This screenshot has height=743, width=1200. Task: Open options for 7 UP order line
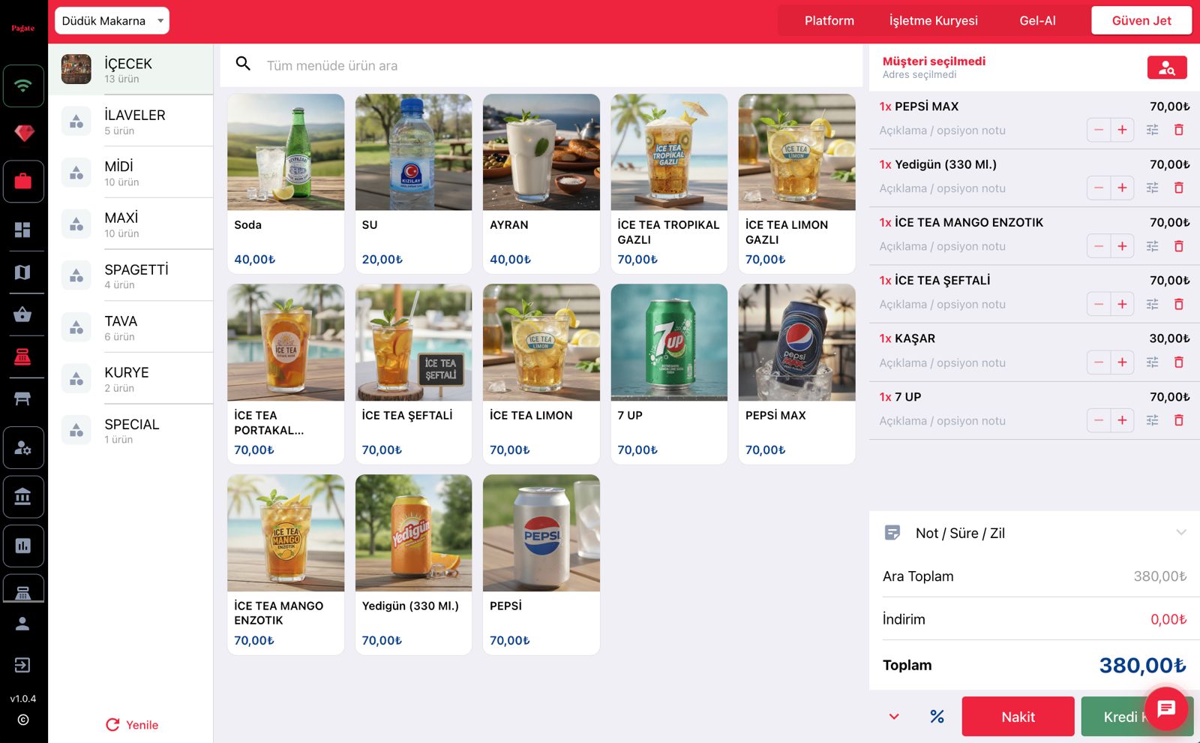point(1153,420)
